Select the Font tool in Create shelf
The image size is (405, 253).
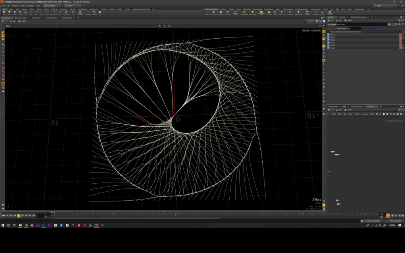coord(73,12)
